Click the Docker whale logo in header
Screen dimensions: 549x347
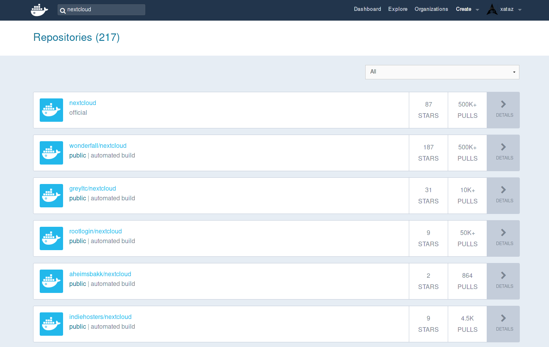[39, 10]
